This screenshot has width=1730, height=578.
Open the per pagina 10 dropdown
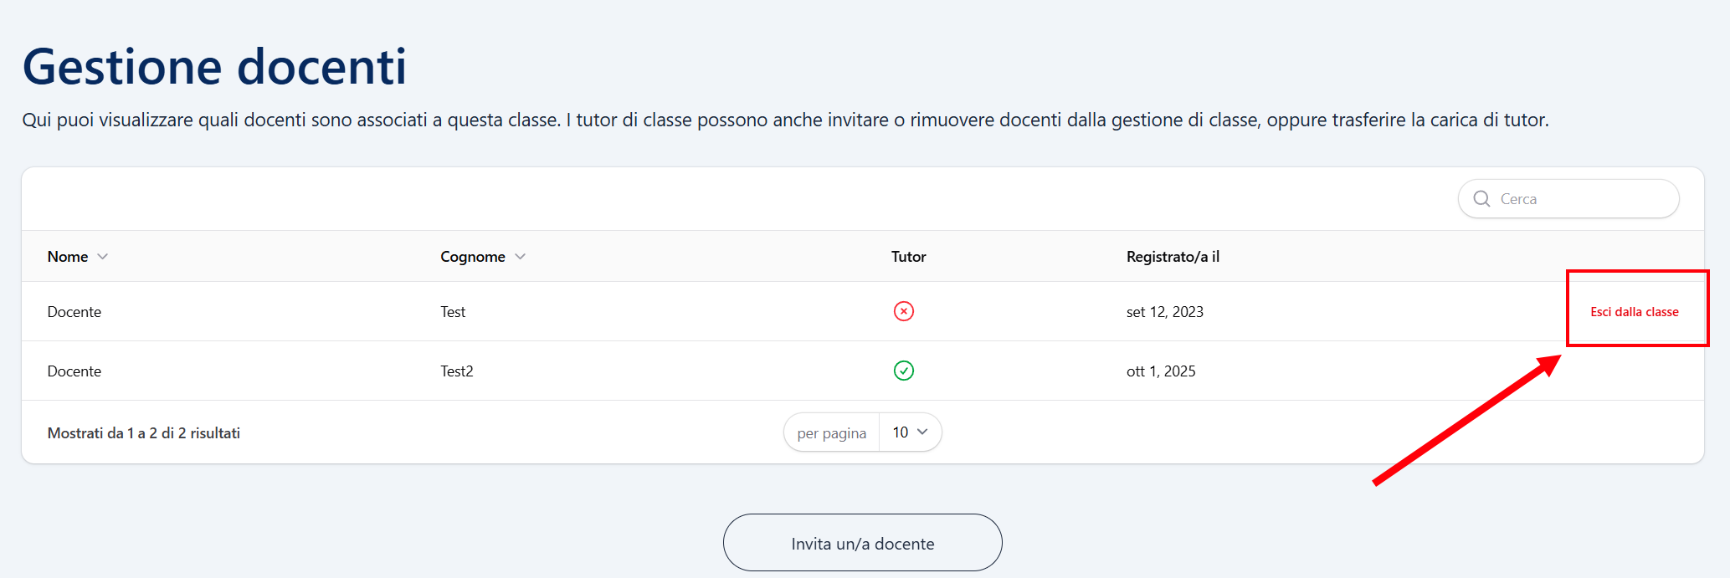click(910, 432)
